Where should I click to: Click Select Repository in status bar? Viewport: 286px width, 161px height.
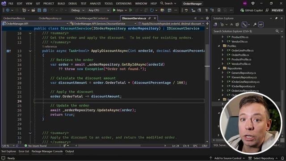click(x=263, y=158)
